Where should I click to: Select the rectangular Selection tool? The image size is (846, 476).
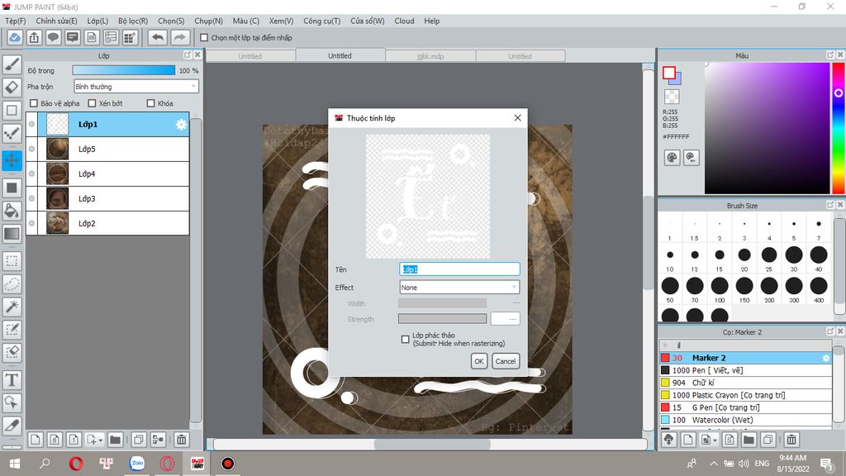coord(12,261)
